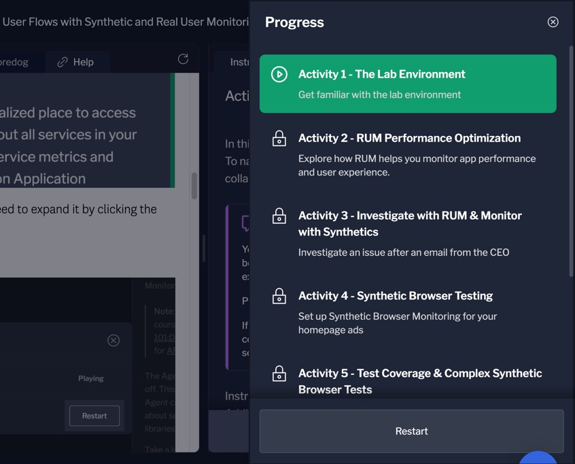This screenshot has height=464, width=575.
Task: Click lock icon for Activity 4 Synthetic Browser Testing
Action: point(279,296)
